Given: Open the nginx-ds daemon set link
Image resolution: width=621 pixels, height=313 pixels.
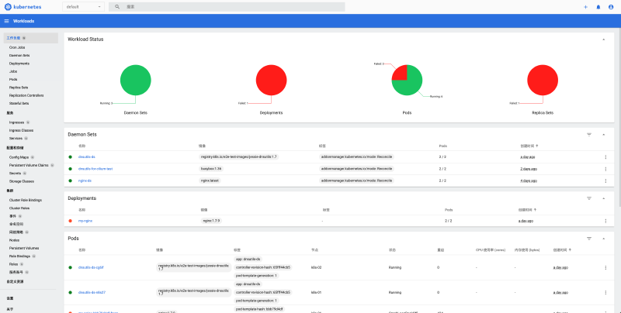Looking at the screenshot, I should tap(85, 180).
